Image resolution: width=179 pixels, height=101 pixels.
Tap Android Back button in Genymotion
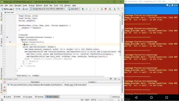coord(136,97)
